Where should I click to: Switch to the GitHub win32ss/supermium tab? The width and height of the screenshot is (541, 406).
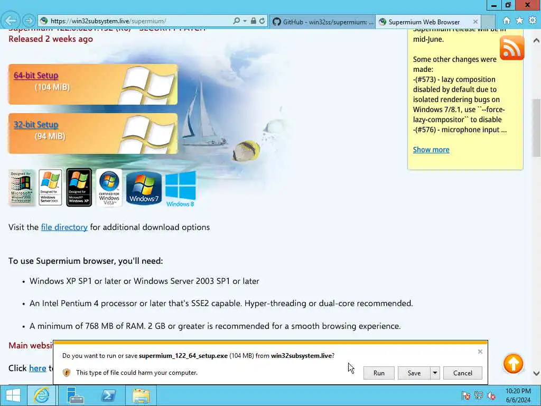(322, 22)
